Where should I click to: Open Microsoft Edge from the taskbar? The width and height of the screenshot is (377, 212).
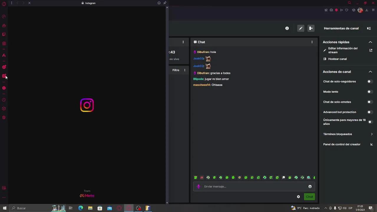[80, 208]
